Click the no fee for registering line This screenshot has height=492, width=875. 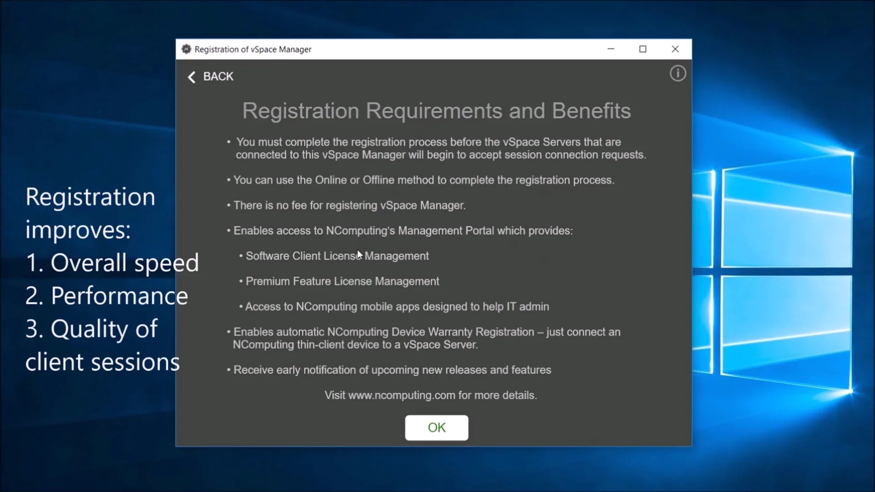(349, 205)
